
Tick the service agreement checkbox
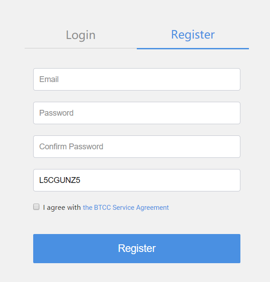[36, 207]
